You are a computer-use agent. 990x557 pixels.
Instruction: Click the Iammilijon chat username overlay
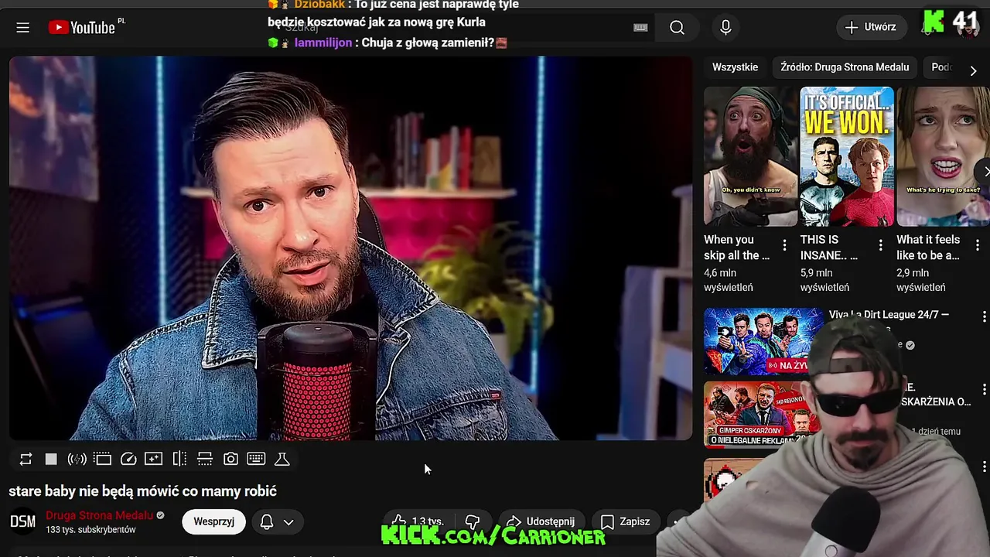[x=323, y=43]
